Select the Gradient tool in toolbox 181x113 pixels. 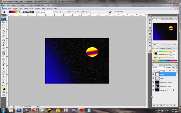tap(3, 53)
